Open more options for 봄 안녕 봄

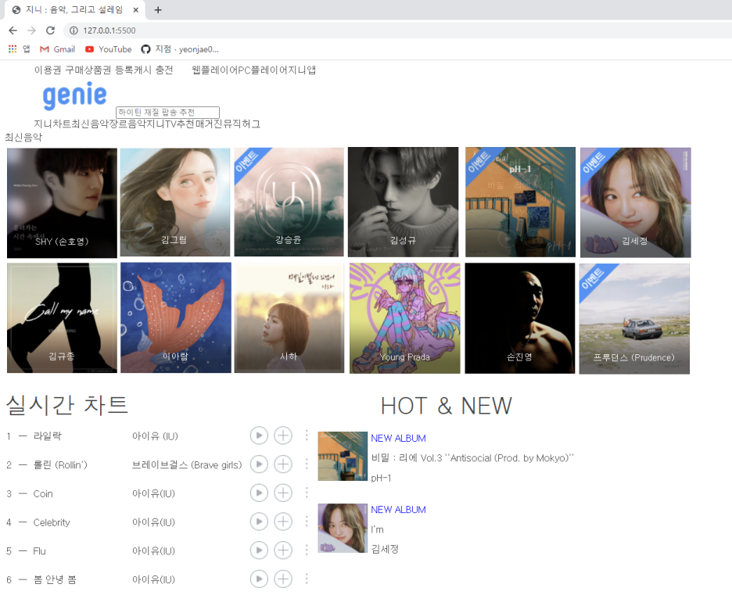point(307,579)
